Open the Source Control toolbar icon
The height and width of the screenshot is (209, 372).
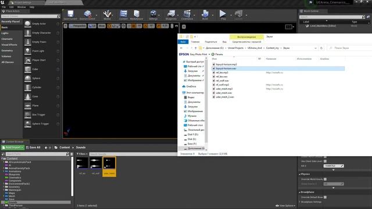[x=87, y=15]
